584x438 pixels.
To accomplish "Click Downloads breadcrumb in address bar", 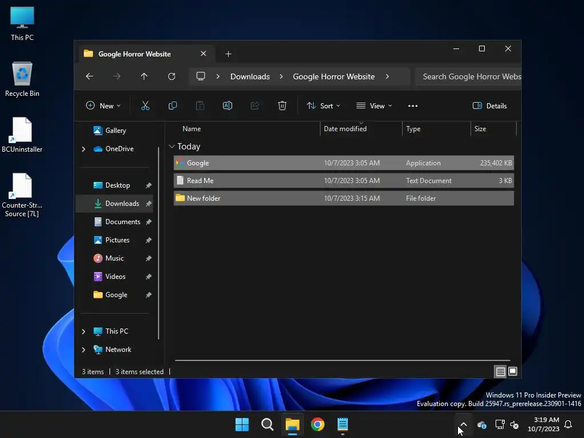I will click(250, 76).
